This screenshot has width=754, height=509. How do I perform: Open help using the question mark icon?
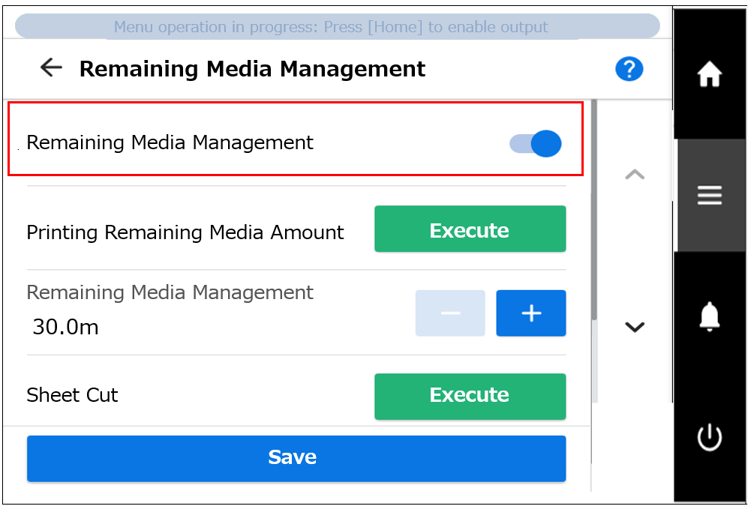coord(629,68)
